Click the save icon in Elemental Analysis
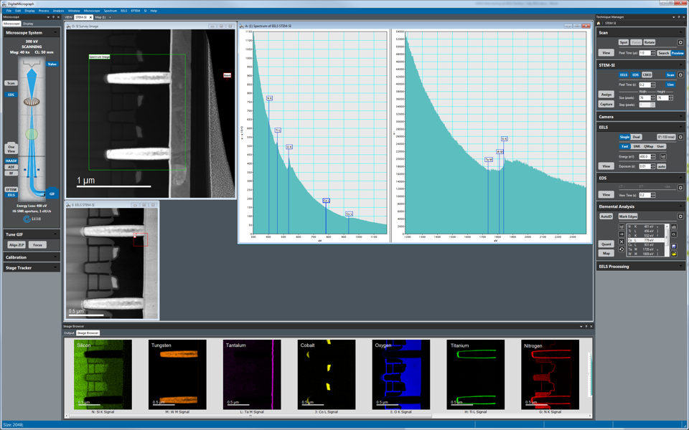Image resolution: width=689 pixels, height=430 pixels. click(675, 247)
